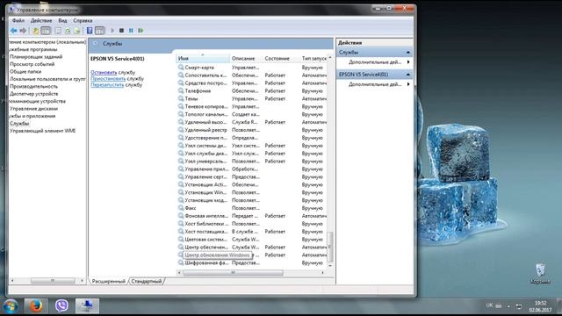
Task: Select the Цветовая система service name
Action: (x=205, y=240)
